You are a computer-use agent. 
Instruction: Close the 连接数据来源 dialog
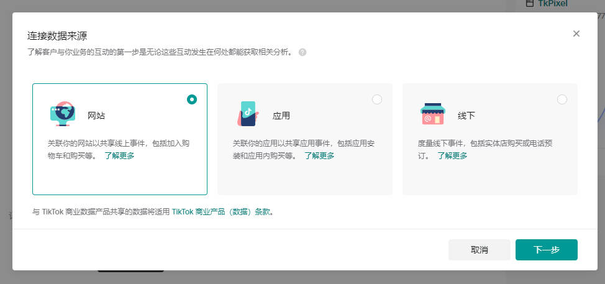tap(576, 34)
